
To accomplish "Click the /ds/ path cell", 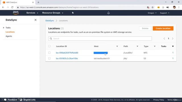I will [x=125, y=59].
